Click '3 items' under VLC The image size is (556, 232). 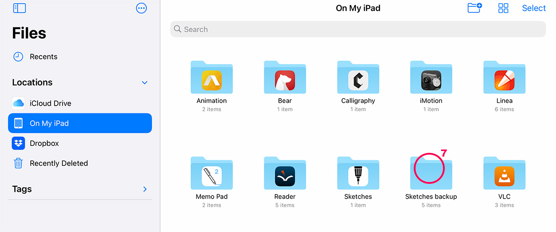[505, 205]
